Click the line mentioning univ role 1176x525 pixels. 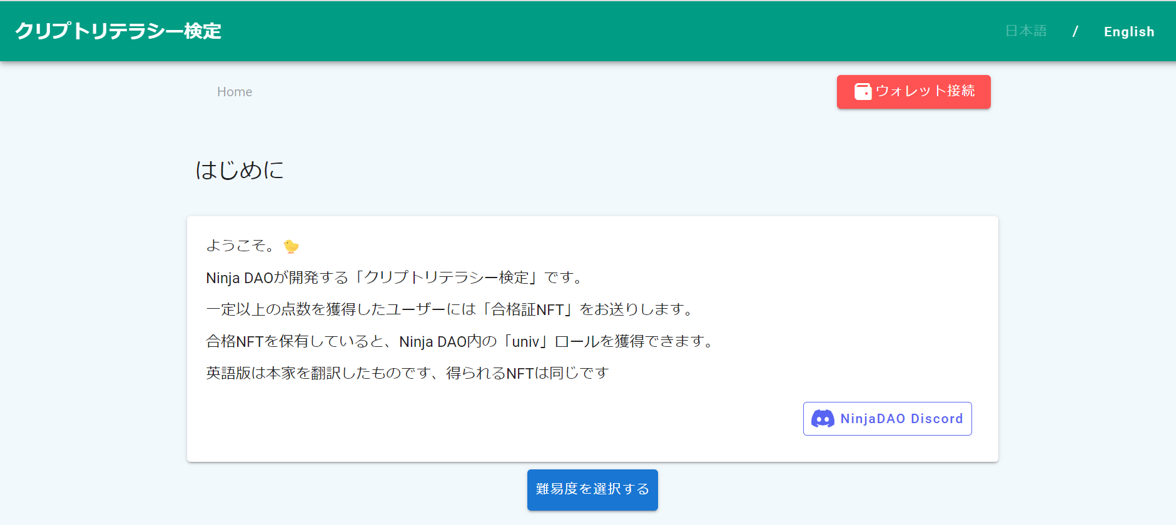coord(461,341)
